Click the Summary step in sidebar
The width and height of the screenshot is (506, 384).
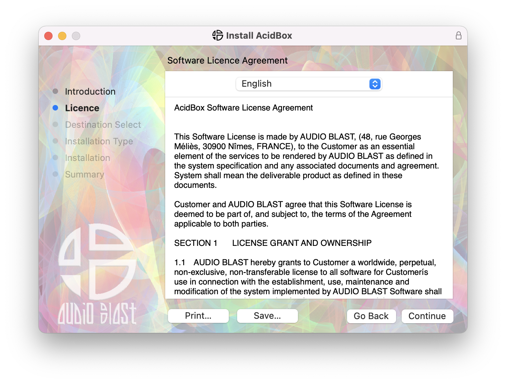click(x=84, y=174)
